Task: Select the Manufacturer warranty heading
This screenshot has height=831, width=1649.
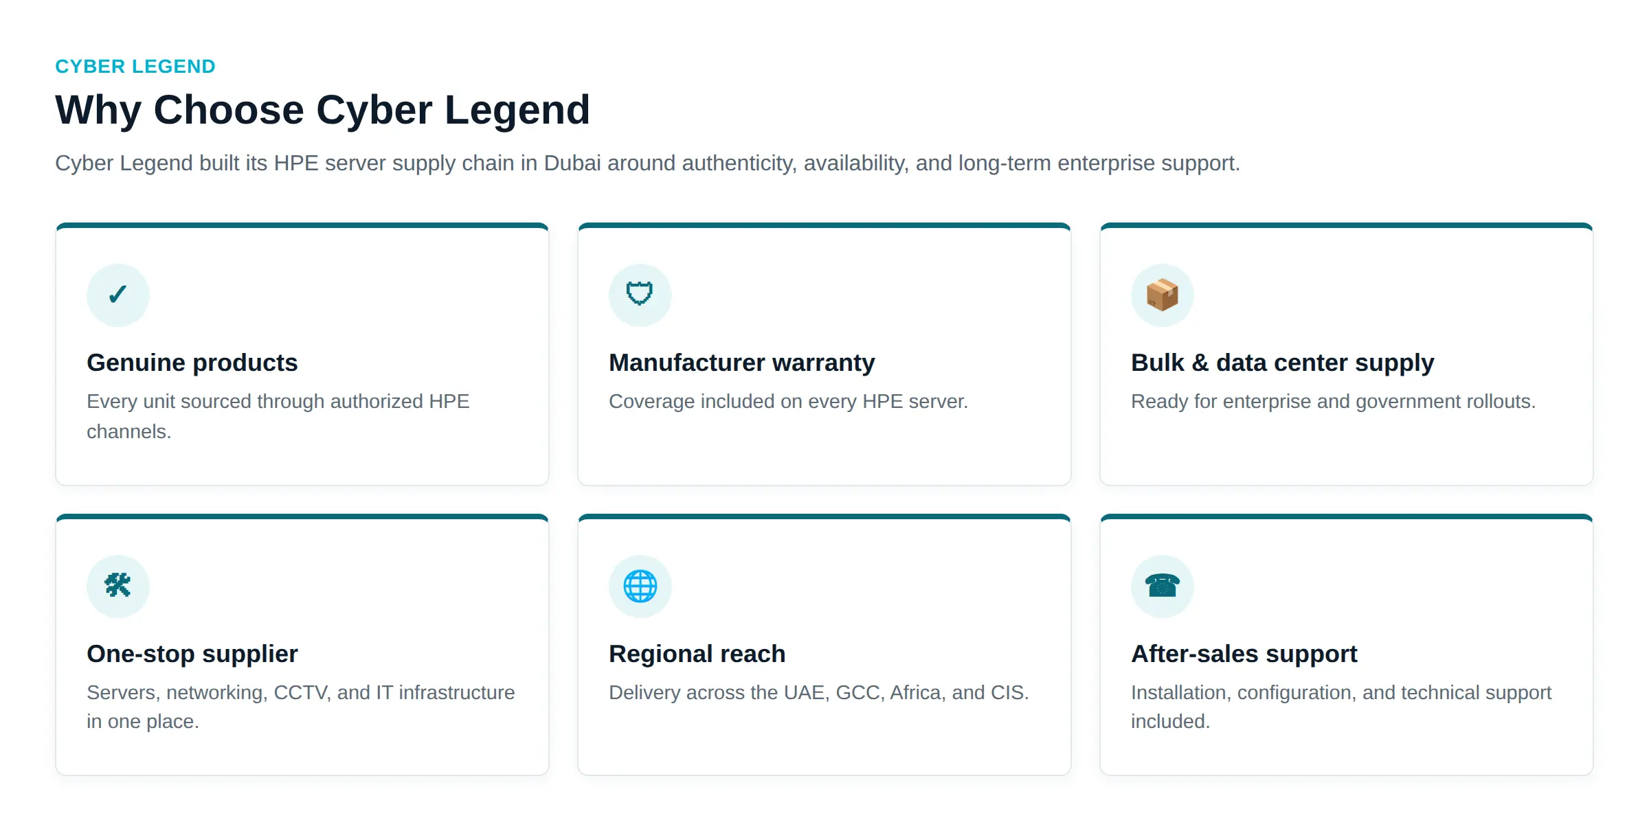Action: [742, 363]
